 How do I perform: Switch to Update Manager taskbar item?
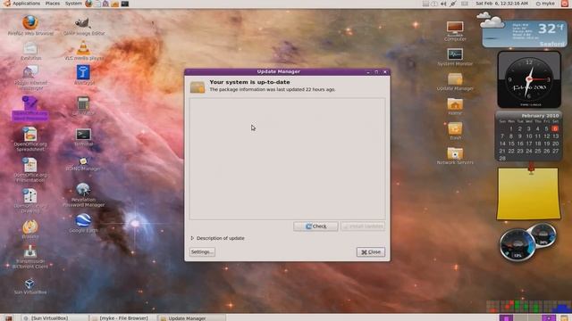tap(191, 318)
